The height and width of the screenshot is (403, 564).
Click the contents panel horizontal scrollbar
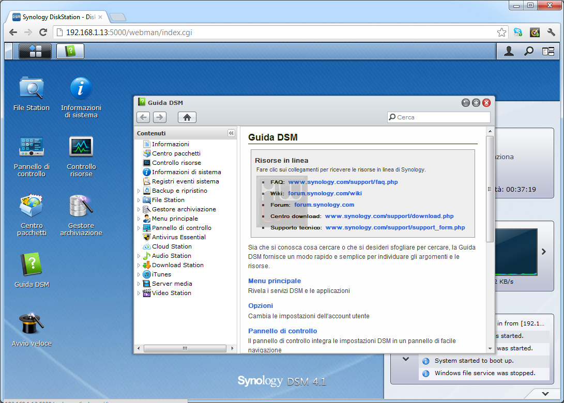point(185,348)
